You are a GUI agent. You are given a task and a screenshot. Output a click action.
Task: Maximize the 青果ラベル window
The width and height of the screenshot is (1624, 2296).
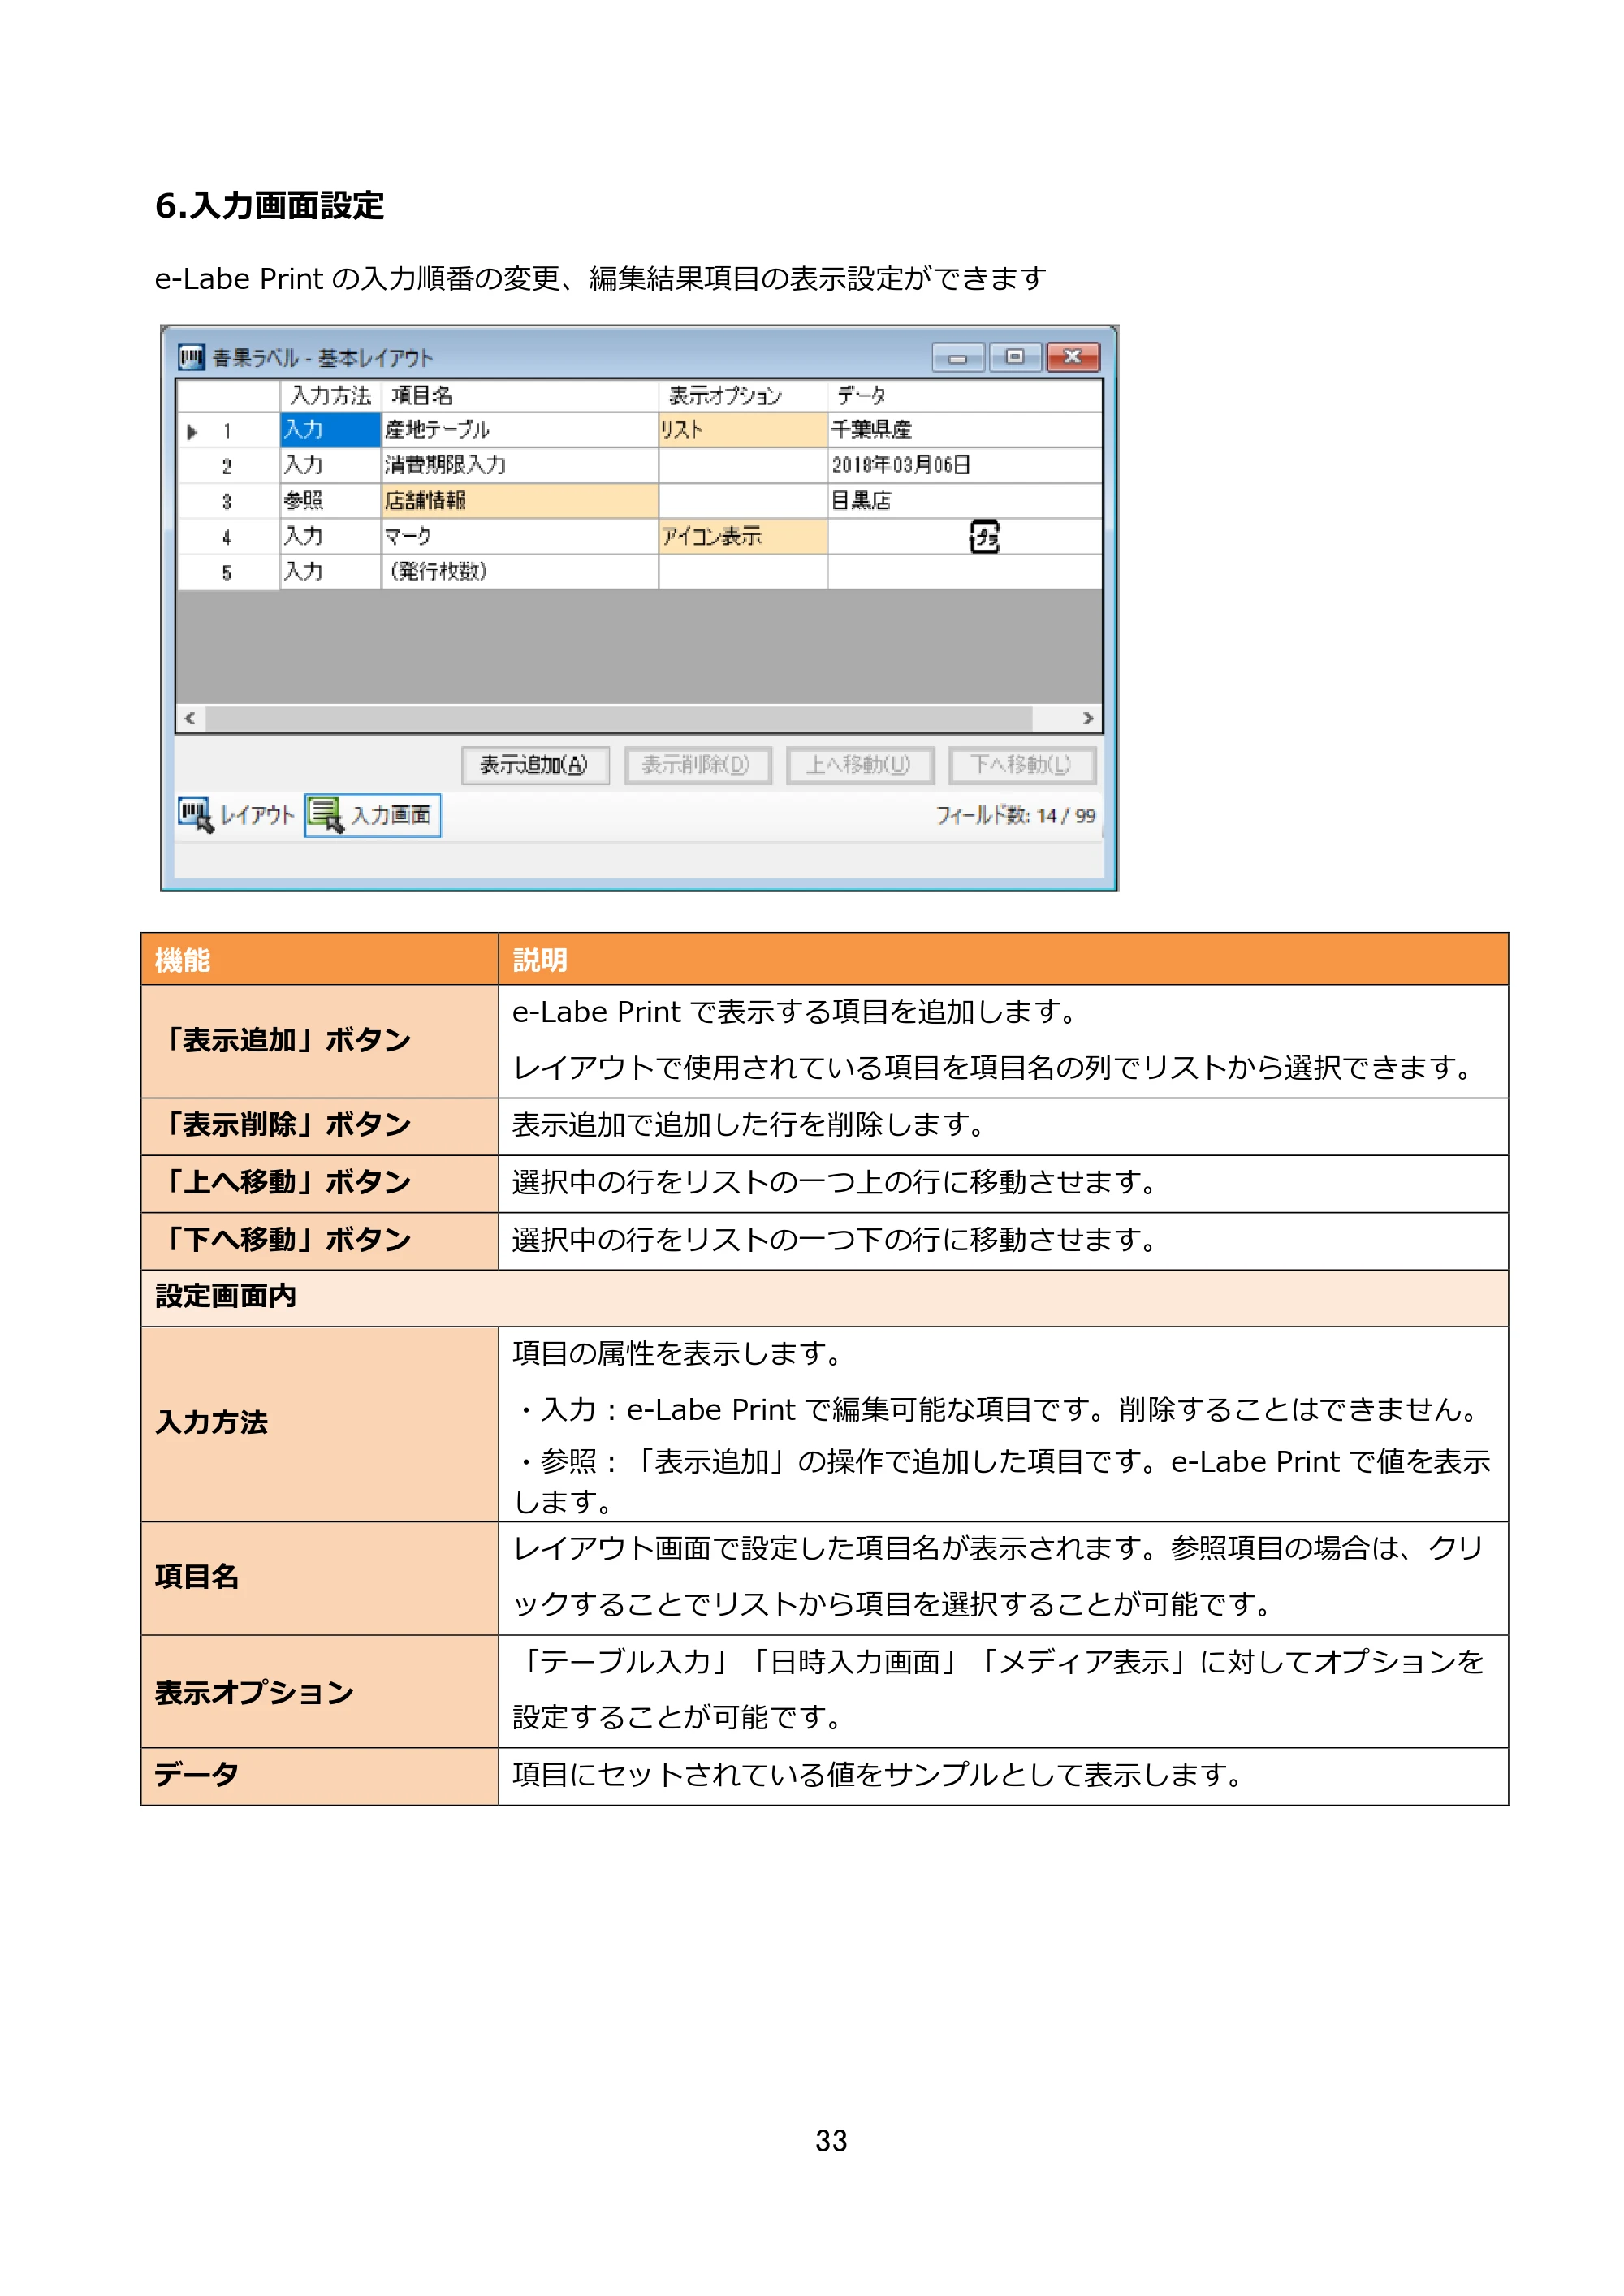(x=1015, y=357)
